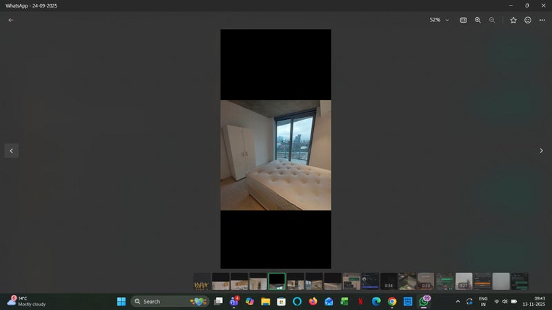Zoom in with the magnifier plus icon
The height and width of the screenshot is (310, 552).
pyautogui.click(x=478, y=20)
